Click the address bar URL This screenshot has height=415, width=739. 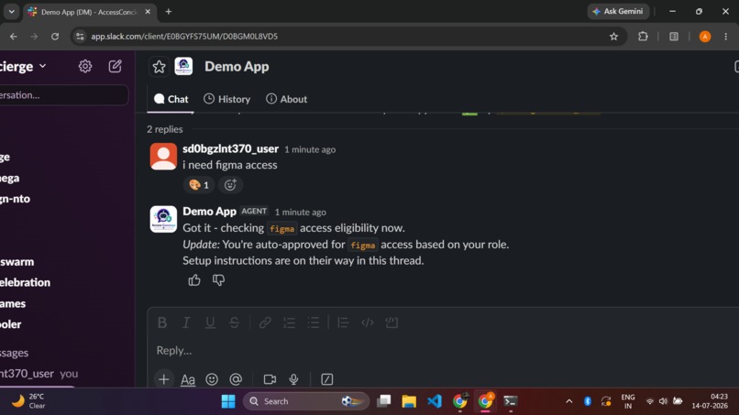(x=184, y=37)
